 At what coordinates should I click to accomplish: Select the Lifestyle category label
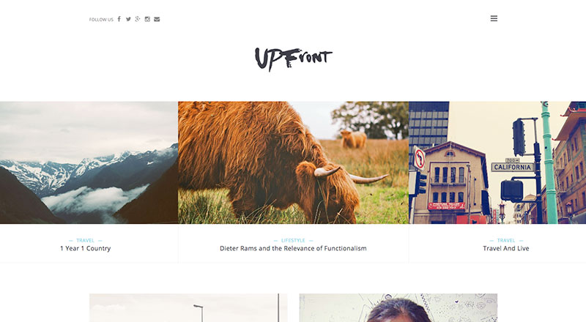(293, 240)
